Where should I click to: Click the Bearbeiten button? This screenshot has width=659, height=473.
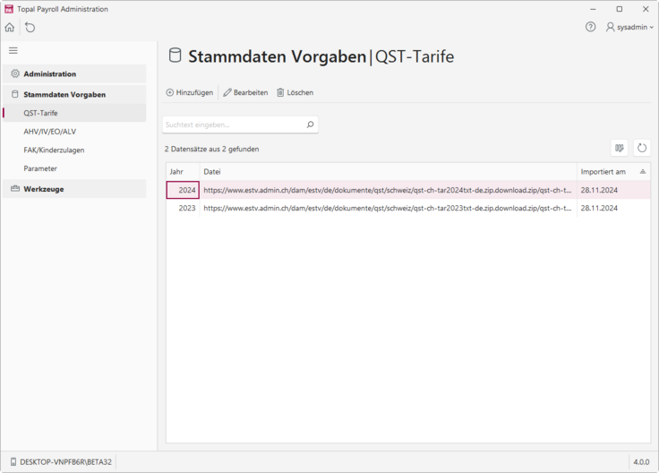245,92
